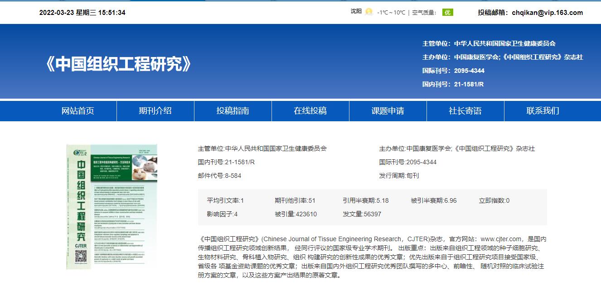Click the 被引量:423610 statistic

296,214
